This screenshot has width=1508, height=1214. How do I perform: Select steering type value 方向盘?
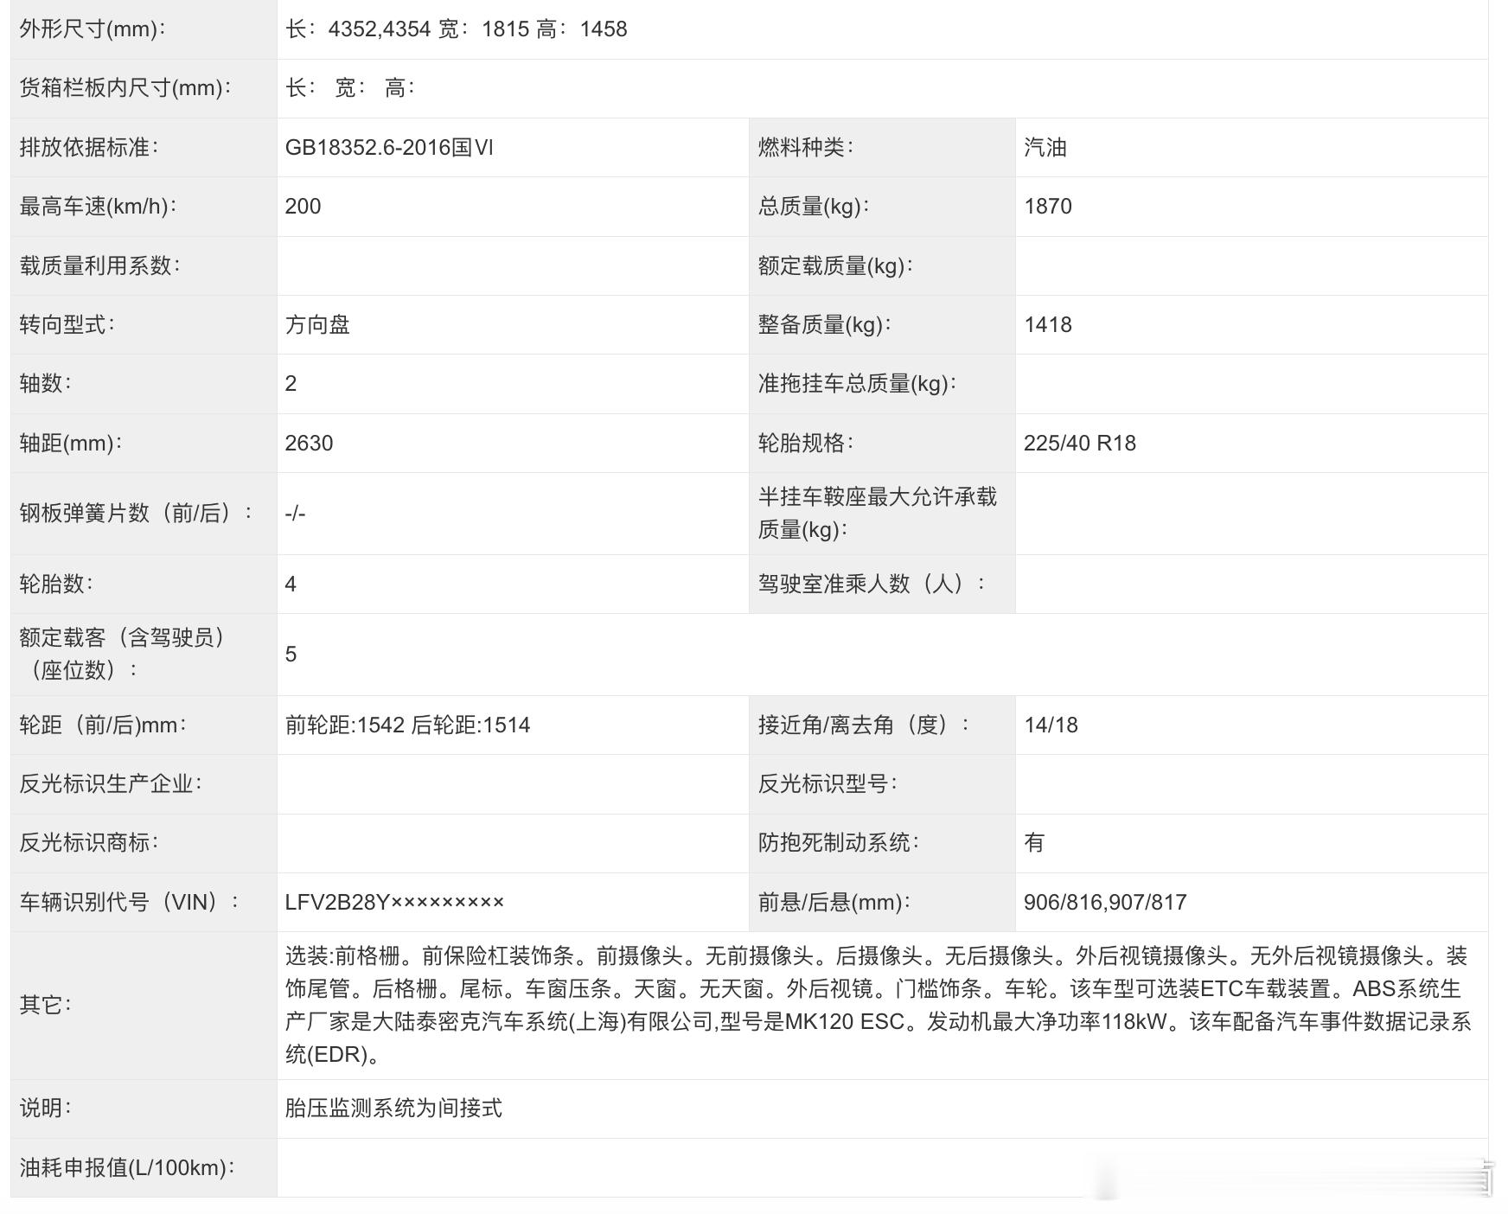317,325
